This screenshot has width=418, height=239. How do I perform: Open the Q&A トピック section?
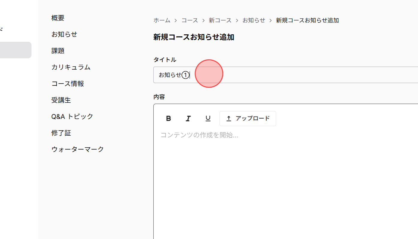tap(72, 117)
